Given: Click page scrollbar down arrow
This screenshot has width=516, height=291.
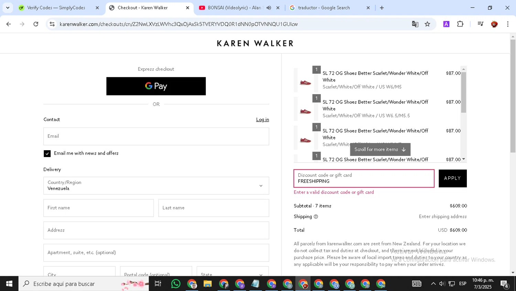Looking at the screenshot, I should coord(513,273).
